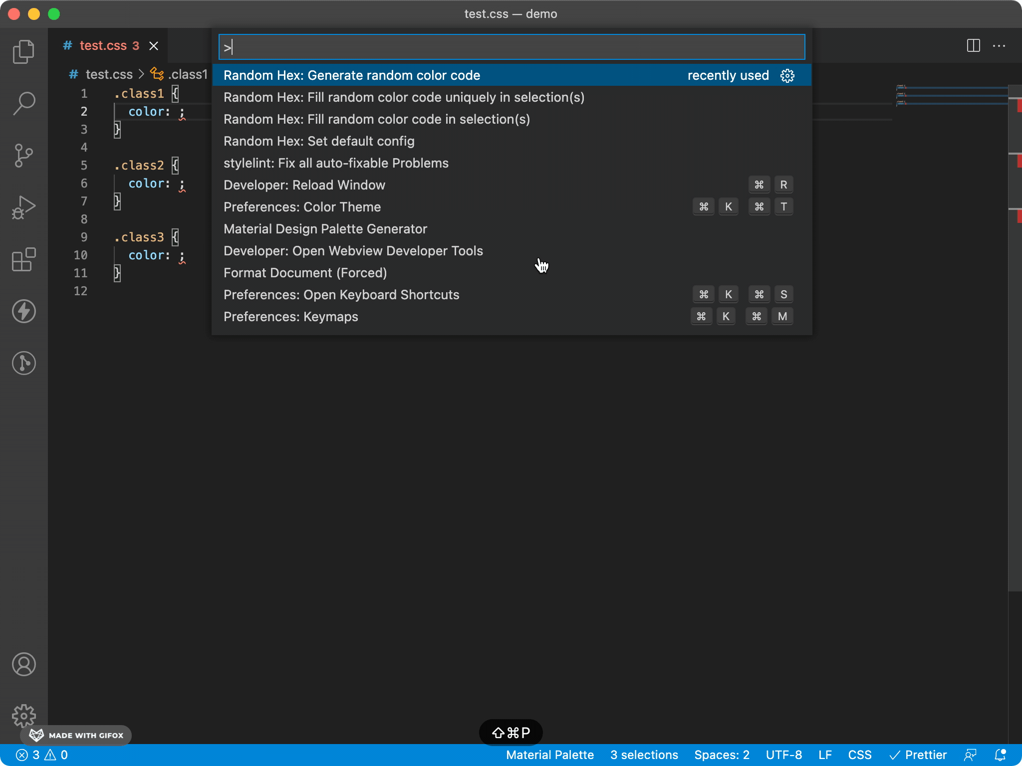Select 'stylelint: Fix all auto-fixable Problems'
Image resolution: width=1022 pixels, height=766 pixels.
(336, 163)
